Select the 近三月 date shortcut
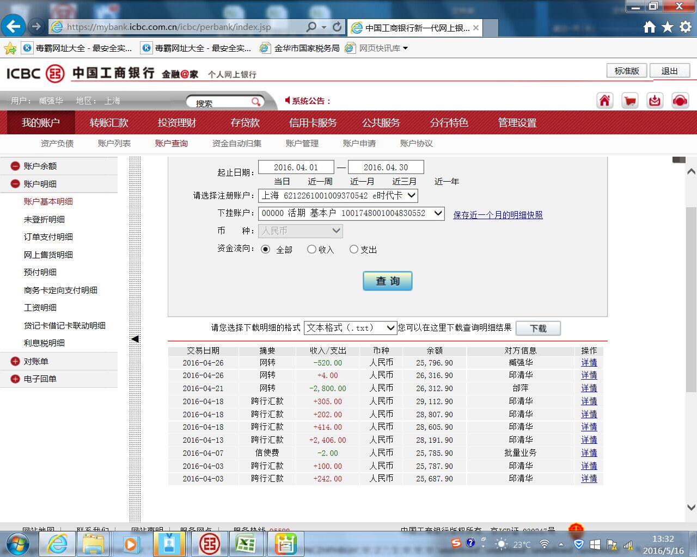Screen dimensions: 697x557 [405, 181]
